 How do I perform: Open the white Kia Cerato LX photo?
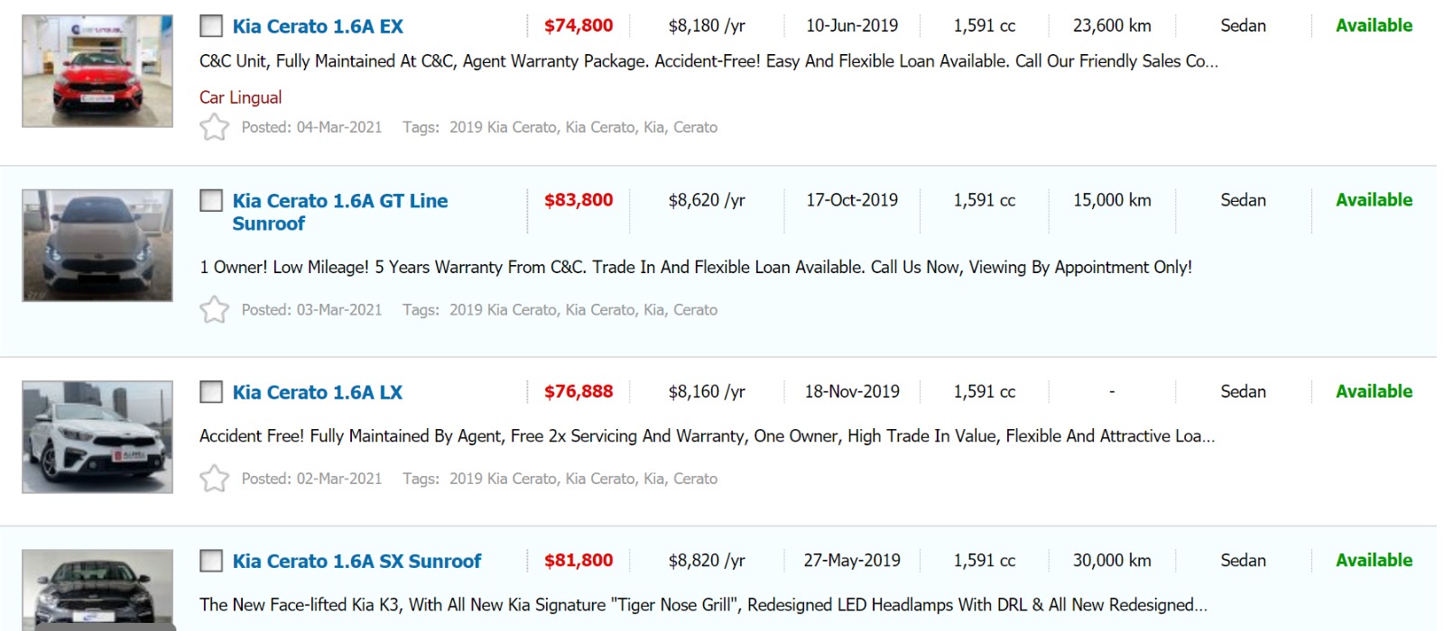click(97, 437)
